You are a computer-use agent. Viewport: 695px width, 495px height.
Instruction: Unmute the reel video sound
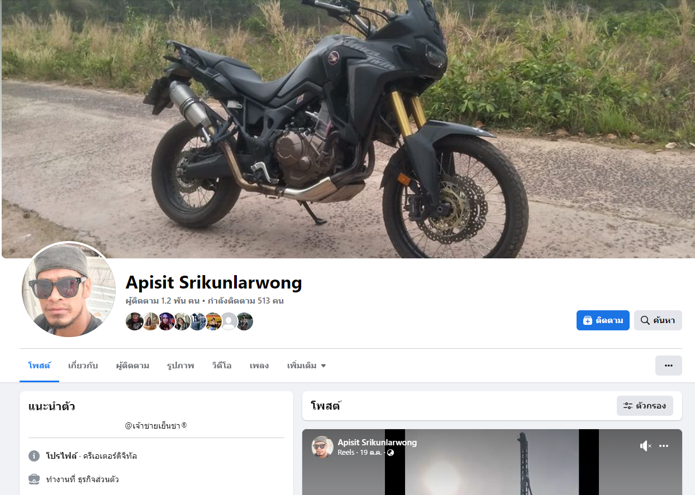(646, 446)
